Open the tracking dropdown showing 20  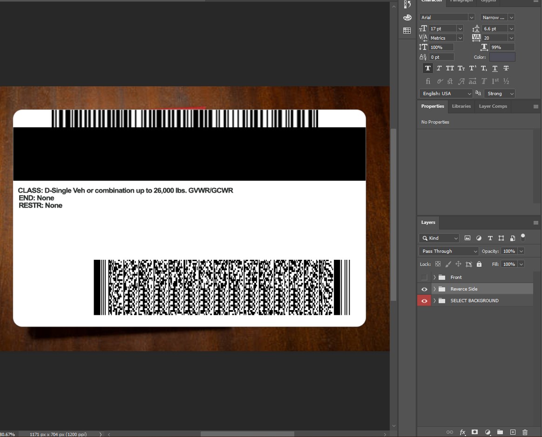512,38
